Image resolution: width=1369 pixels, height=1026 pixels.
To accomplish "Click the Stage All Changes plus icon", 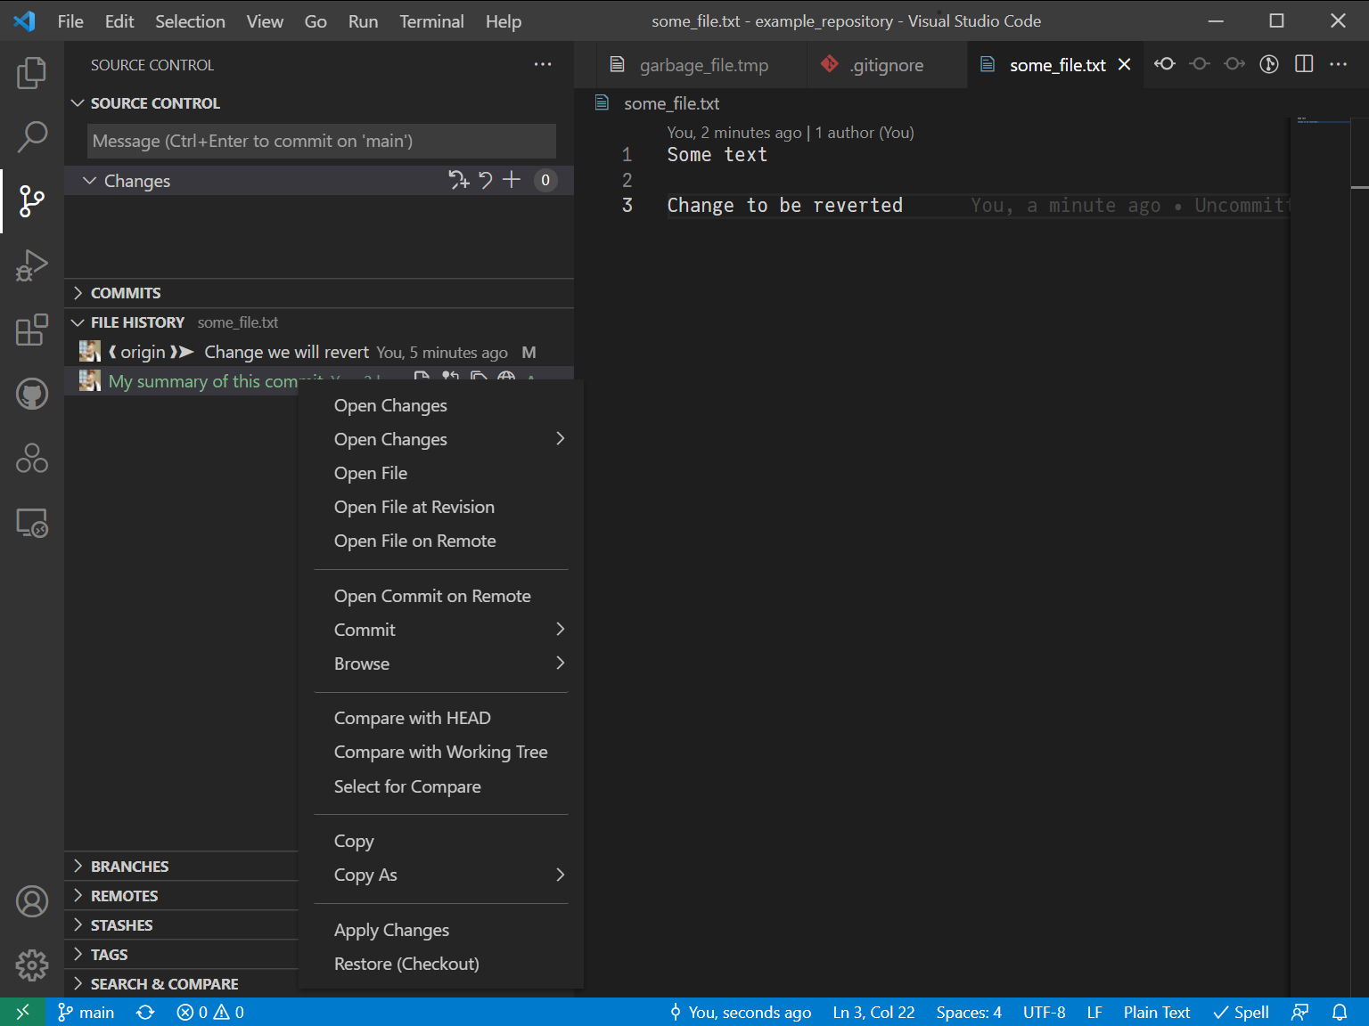I will pyautogui.click(x=512, y=180).
